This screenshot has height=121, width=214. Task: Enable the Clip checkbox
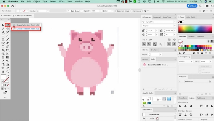(200, 70)
